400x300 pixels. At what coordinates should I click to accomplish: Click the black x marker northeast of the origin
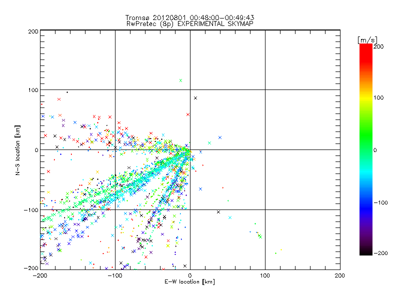click(195, 98)
